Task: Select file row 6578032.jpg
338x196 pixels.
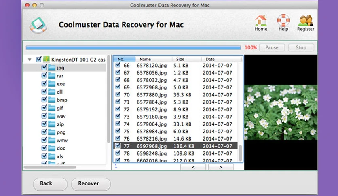Action: (x=175, y=80)
